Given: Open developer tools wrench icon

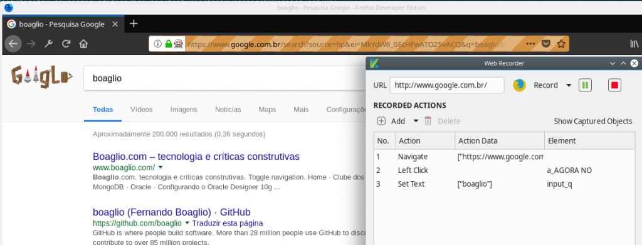Looking at the screenshot, I should [x=49, y=44].
